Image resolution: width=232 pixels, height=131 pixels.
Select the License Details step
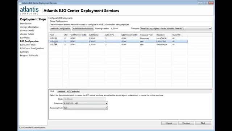coord(27,31)
